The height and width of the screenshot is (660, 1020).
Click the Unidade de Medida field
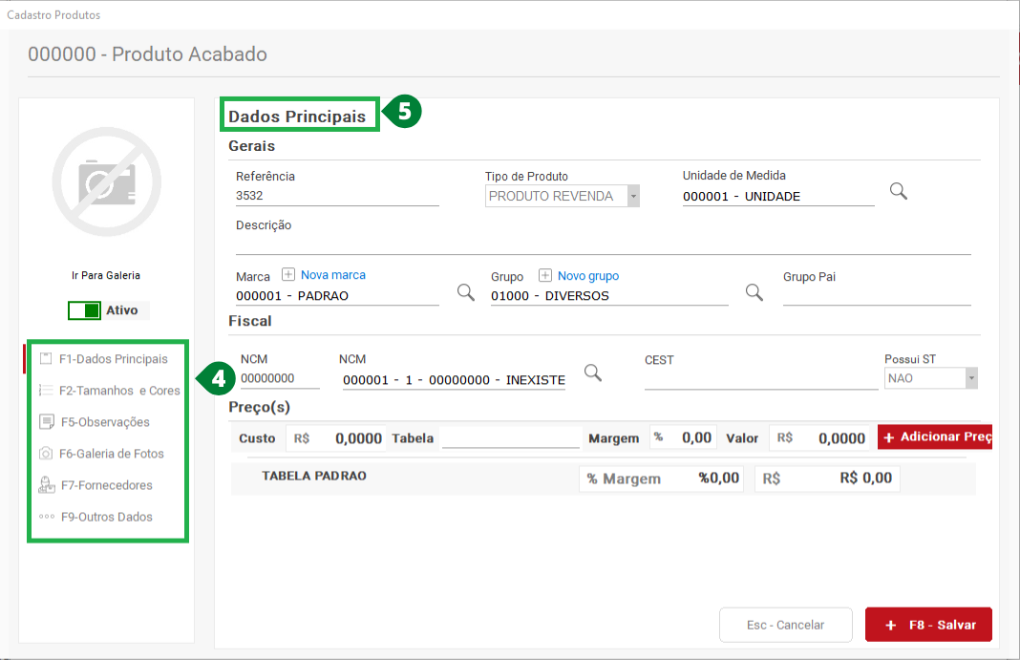pyautogui.click(x=778, y=197)
